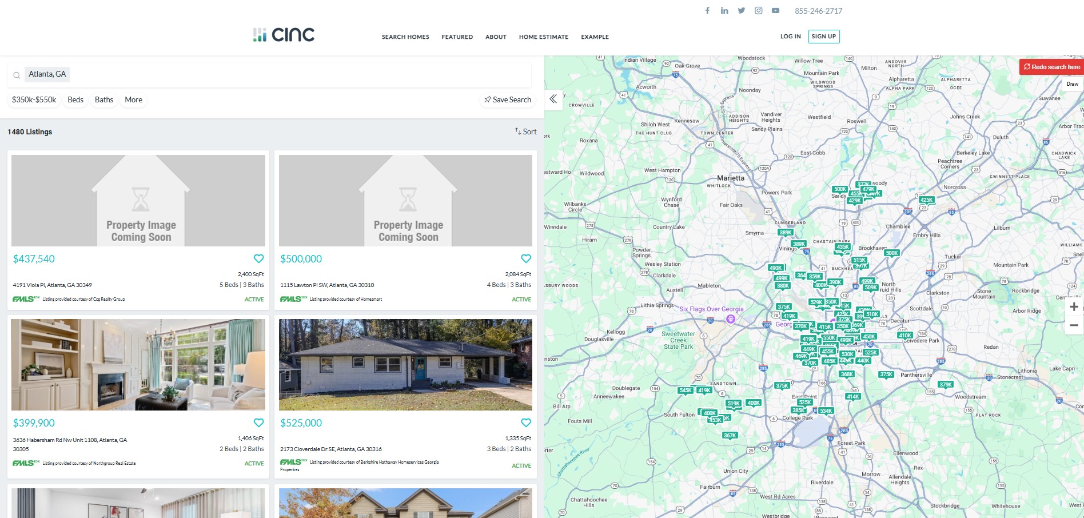Click the 1480 Listings count text
1084x518 pixels.
tap(30, 132)
